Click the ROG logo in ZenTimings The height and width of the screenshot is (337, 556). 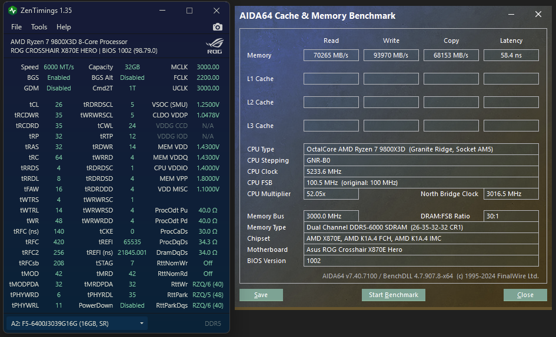pos(214,46)
